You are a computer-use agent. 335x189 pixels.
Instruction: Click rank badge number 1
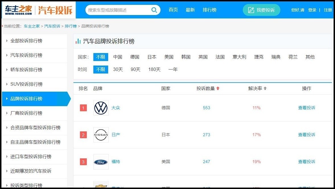83,108
